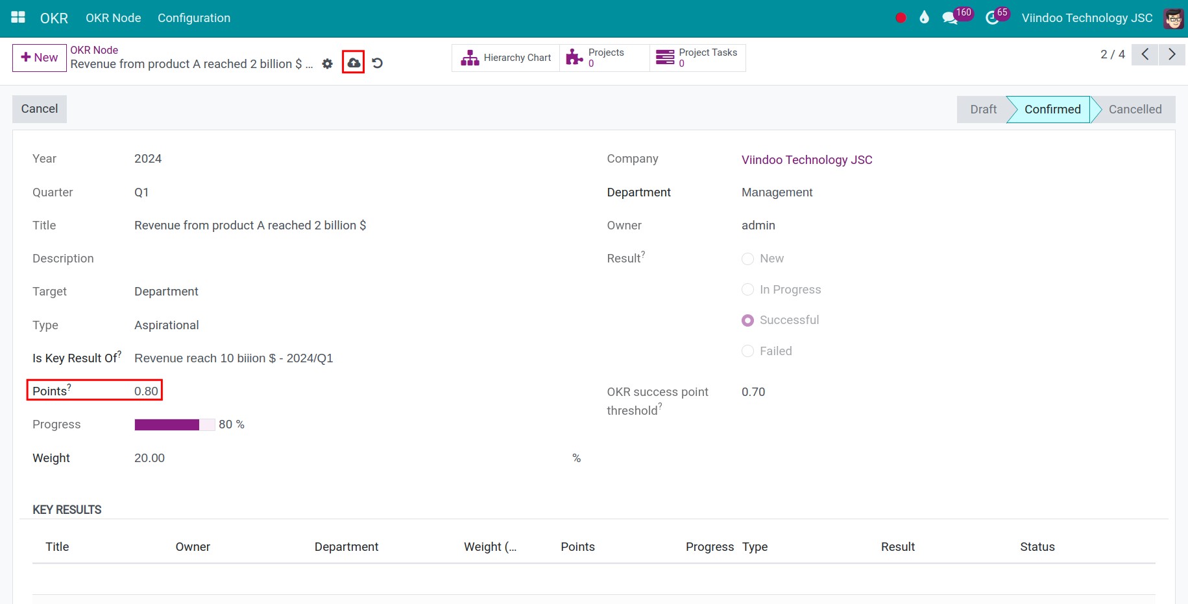Click the red recording dot icon
1188x604 pixels.
(901, 18)
